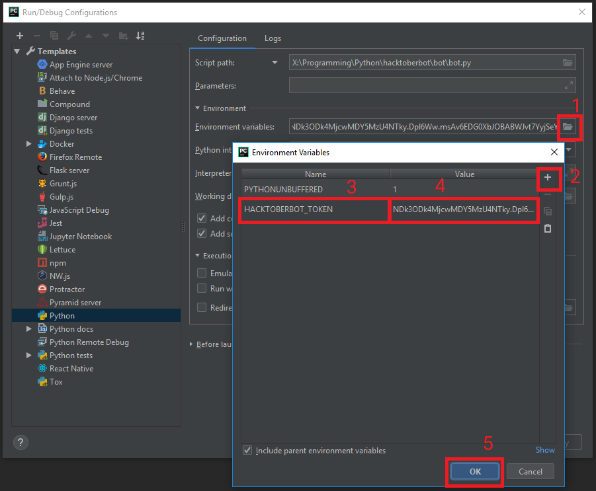Viewport: 596px width, 491px height.
Task: Open edit defaults wrench icon
Action: tap(71, 36)
